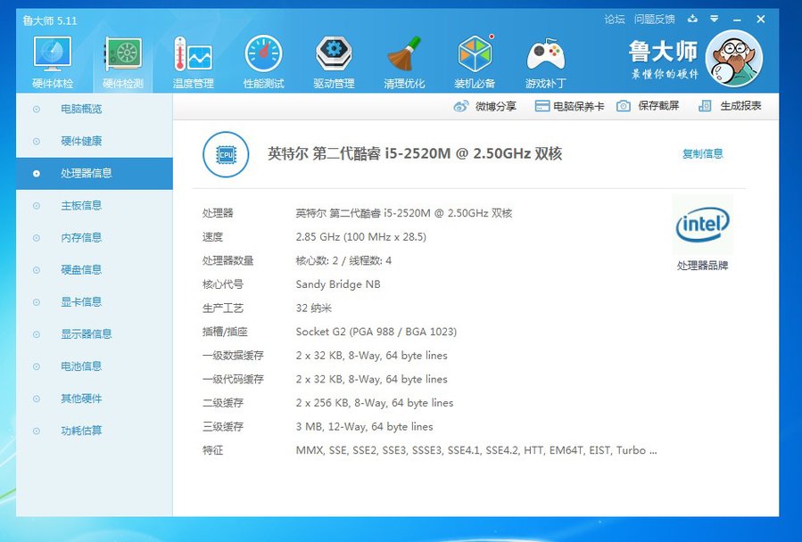
Task: Click the 复制信息 link
Action: click(702, 154)
